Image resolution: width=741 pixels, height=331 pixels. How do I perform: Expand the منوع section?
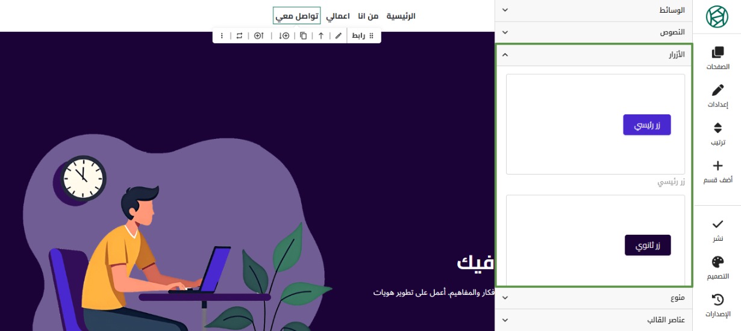pos(593,298)
